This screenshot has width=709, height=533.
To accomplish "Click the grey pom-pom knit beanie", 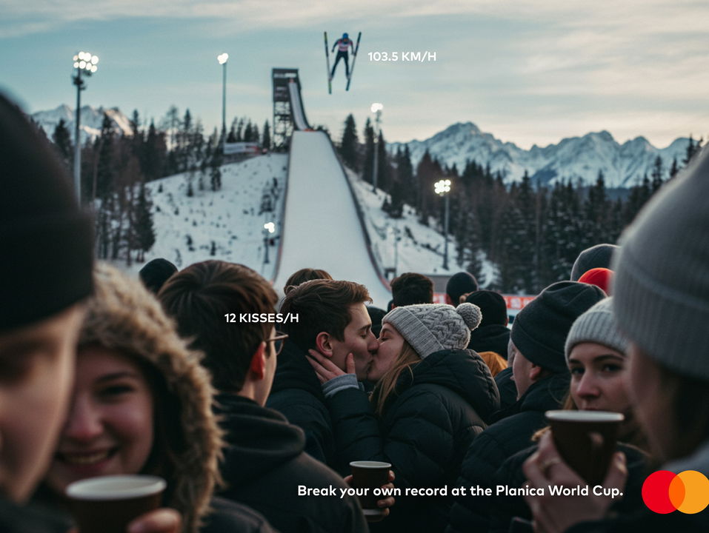I will pyautogui.click(x=432, y=326).
